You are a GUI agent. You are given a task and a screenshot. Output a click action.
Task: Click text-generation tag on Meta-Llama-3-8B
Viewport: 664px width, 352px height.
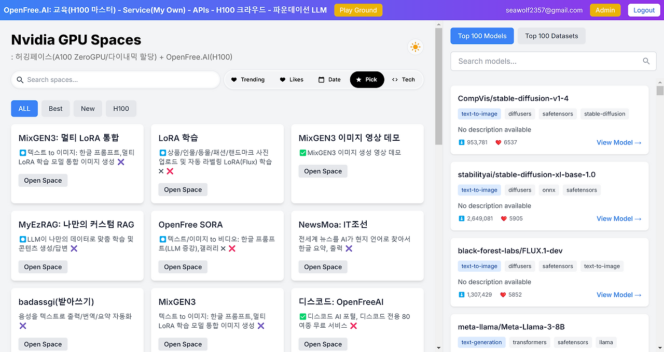click(481, 342)
